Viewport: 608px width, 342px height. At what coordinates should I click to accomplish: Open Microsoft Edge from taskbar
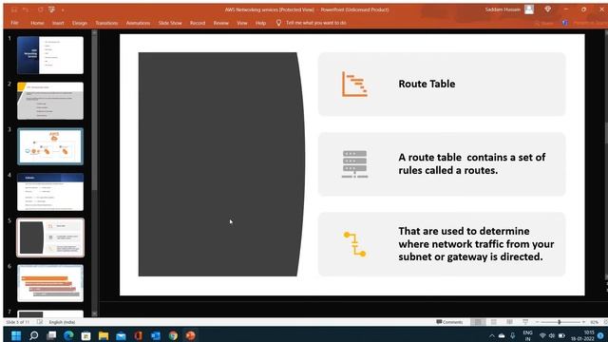pos(68,335)
